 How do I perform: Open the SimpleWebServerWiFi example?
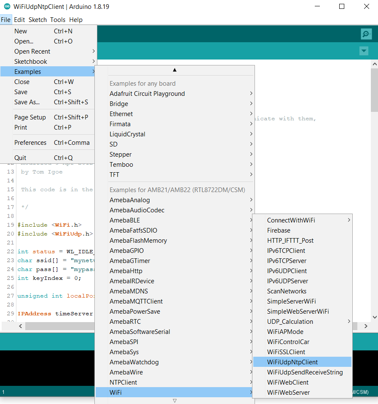303,312
